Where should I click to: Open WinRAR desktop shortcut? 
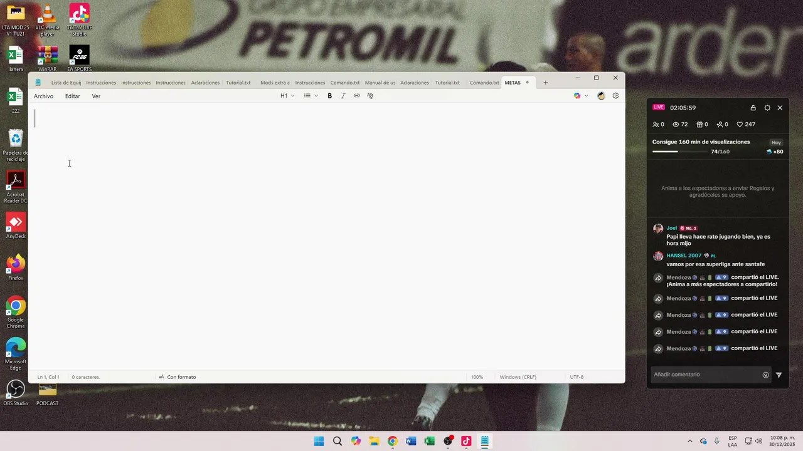(48, 58)
